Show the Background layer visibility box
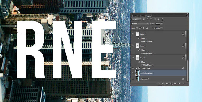202x102 pixels. [133, 79]
